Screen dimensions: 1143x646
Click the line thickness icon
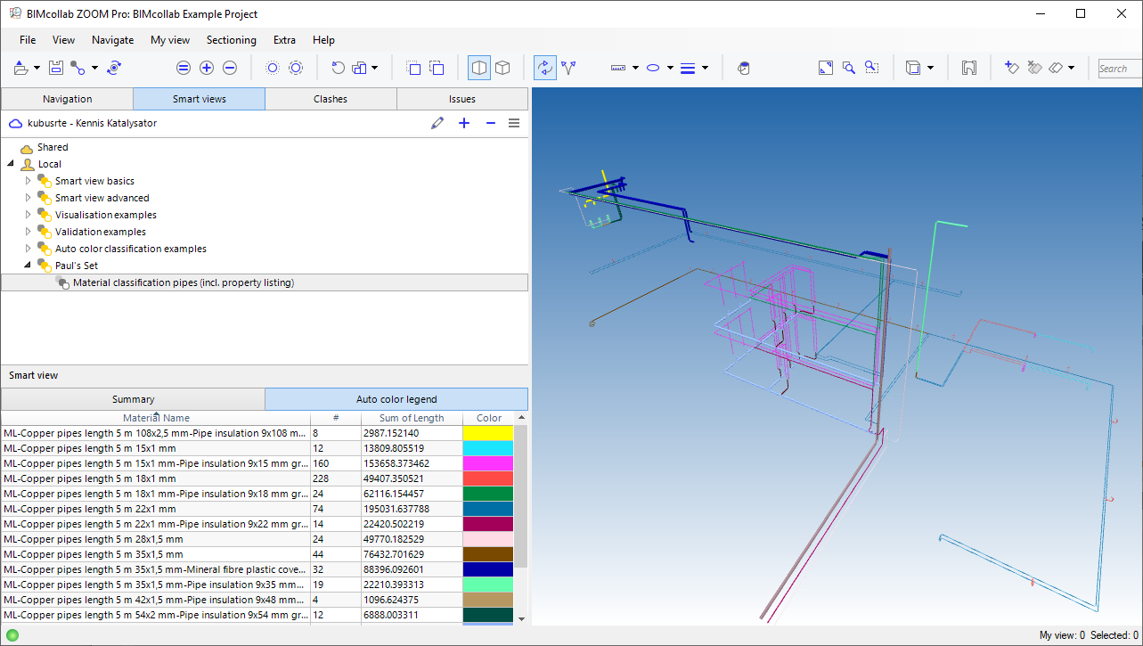pos(687,68)
